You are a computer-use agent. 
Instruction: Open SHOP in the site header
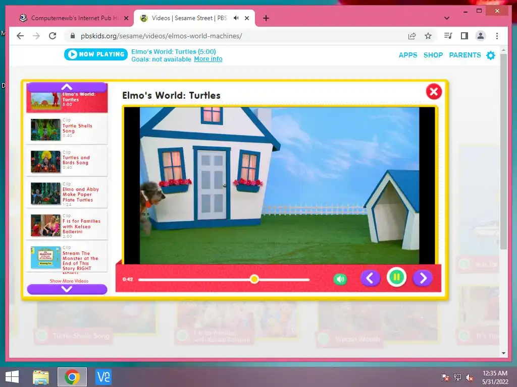point(433,55)
